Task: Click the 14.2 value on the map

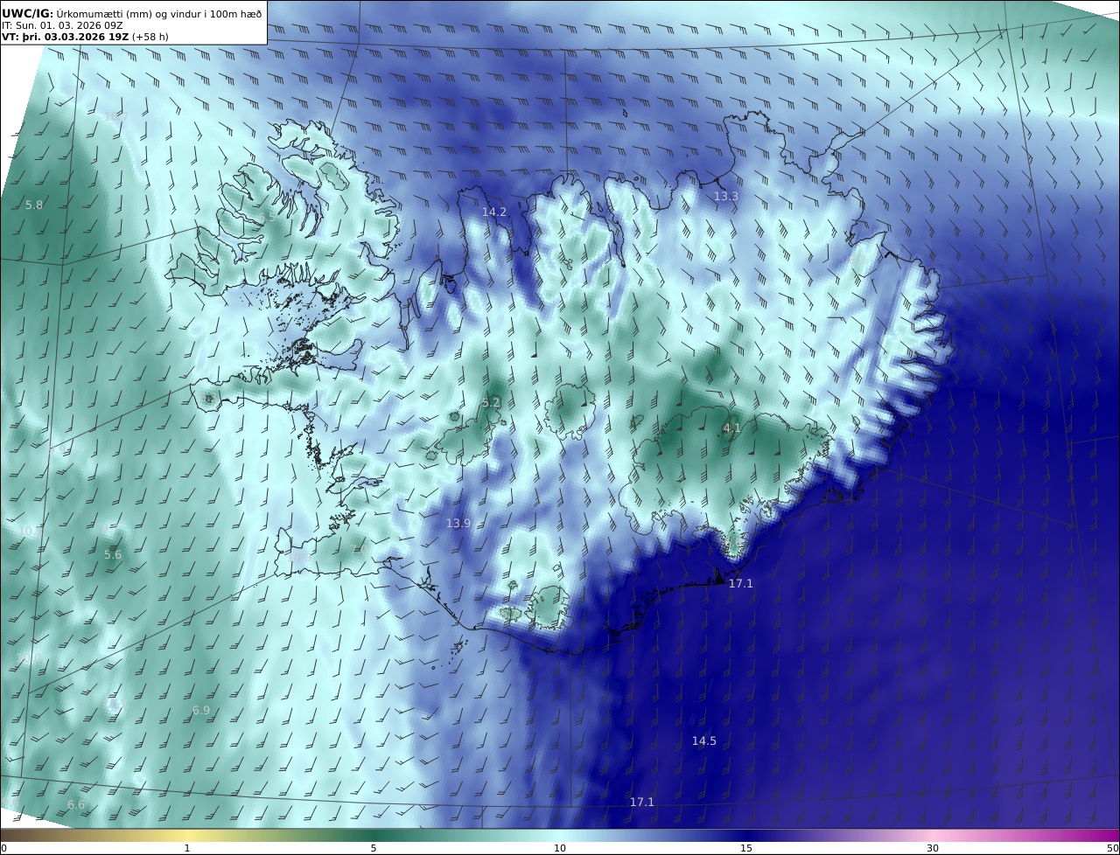Action: click(494, 212)
